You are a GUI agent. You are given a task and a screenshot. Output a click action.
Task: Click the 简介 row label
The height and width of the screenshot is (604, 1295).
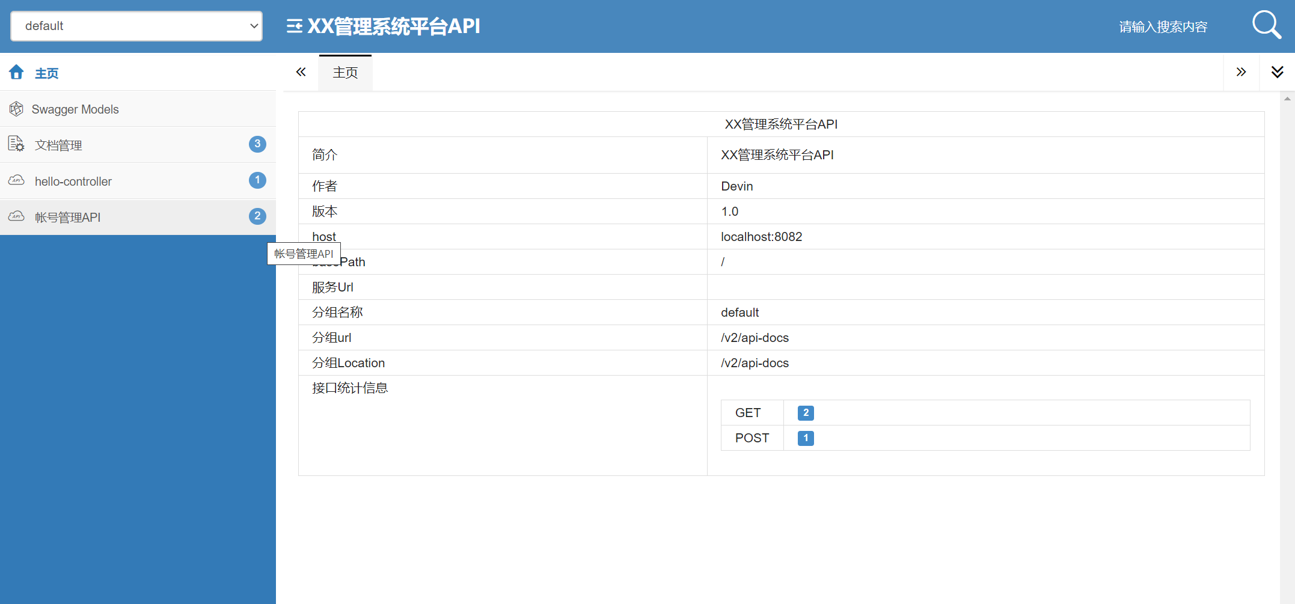coord(325,155)
